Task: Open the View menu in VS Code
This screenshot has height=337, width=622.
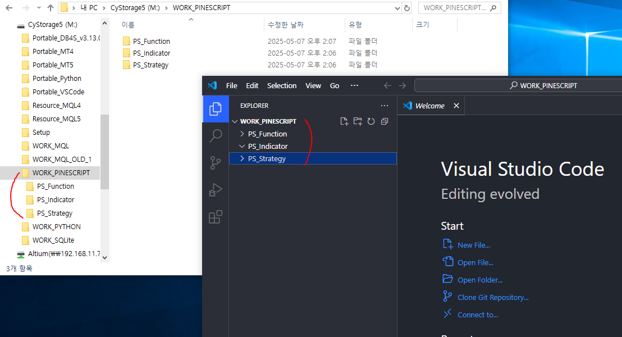Action: click(313, 86)
